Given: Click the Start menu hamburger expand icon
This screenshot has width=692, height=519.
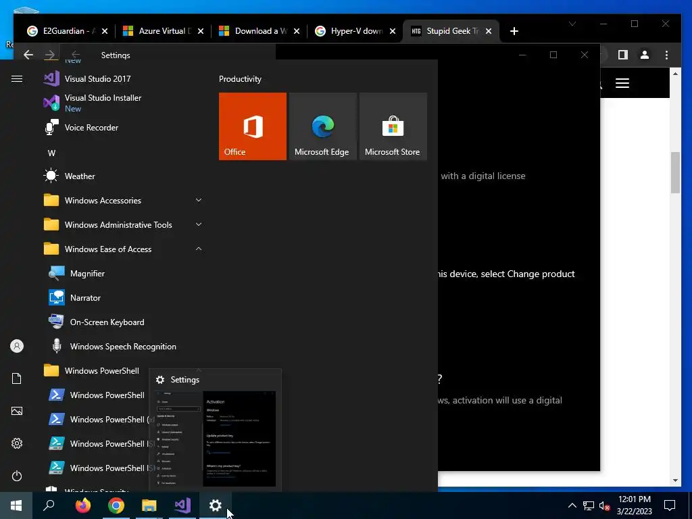Looking at the screenshot, I should [17, 79].
